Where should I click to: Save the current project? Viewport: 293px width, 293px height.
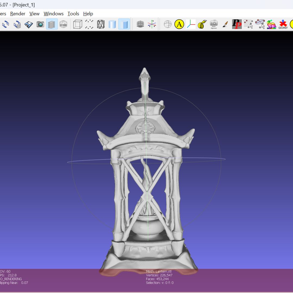(28, 24)
